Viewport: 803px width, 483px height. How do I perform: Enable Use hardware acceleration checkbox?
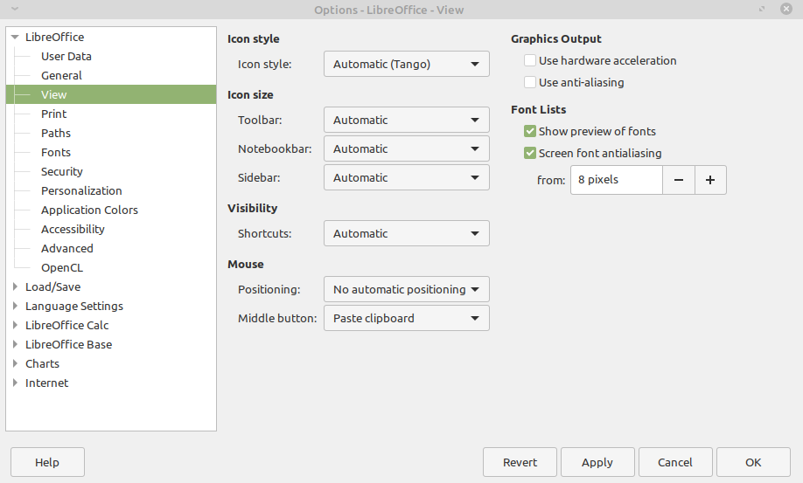click(530, 61)
